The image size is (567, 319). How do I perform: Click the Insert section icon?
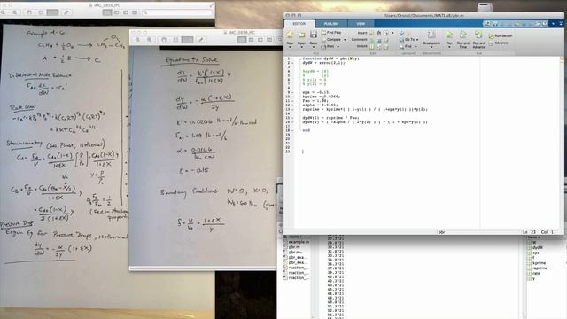point(372,33)
